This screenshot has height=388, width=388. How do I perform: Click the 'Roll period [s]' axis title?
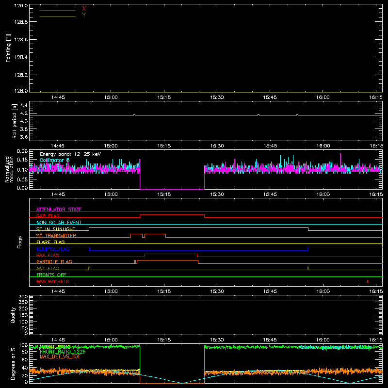point(14,121)
